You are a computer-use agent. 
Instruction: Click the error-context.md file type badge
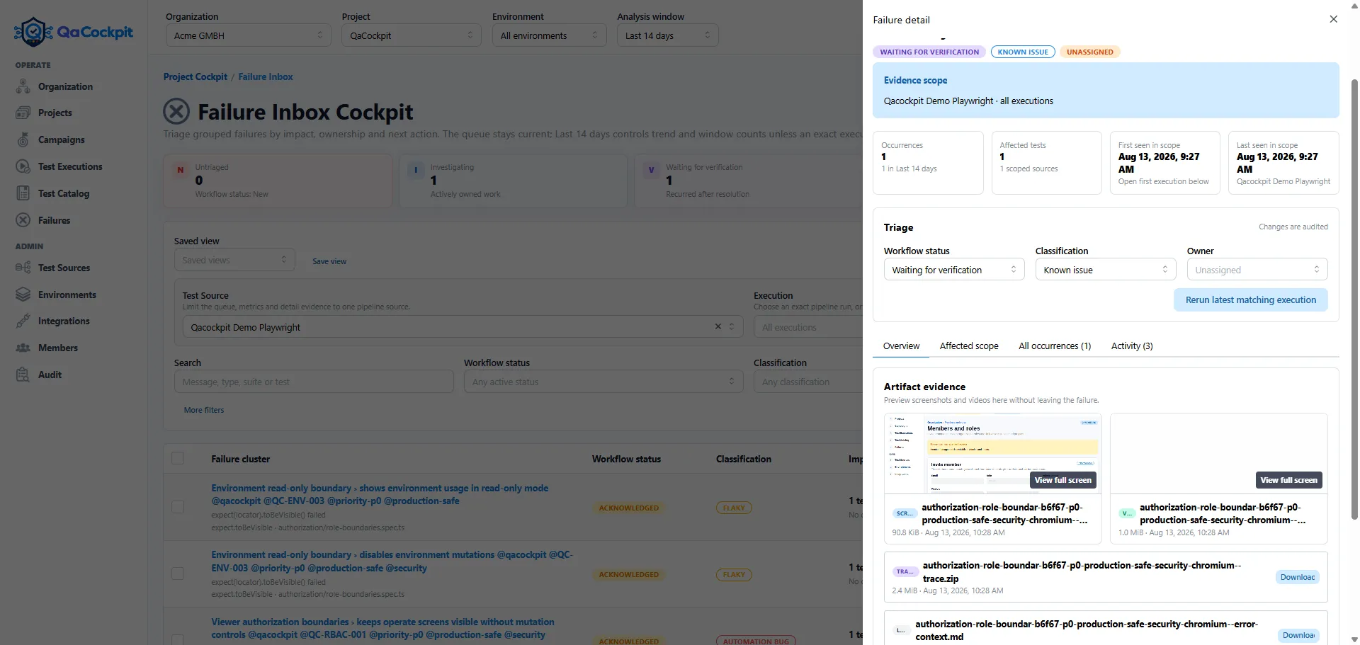coord(901,630)
